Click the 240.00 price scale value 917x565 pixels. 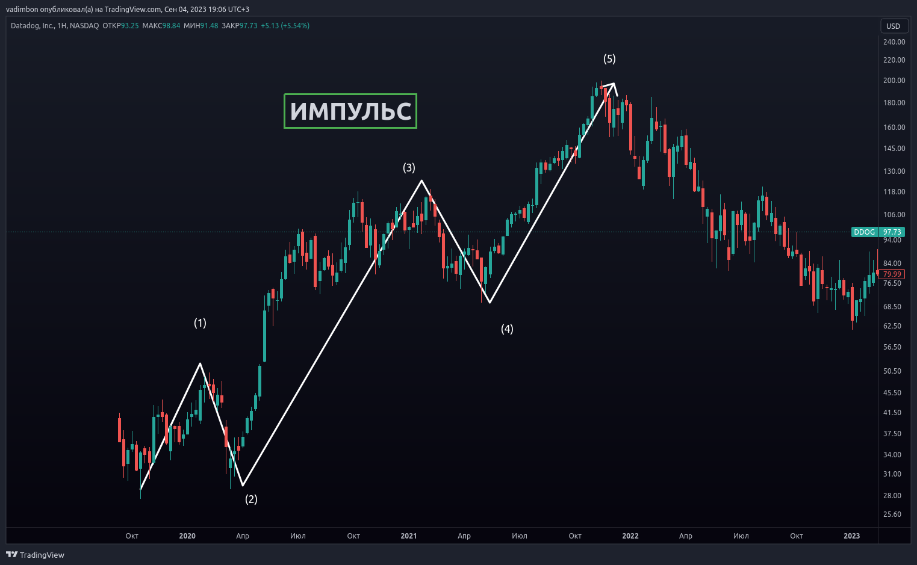click(x=894, y=42)
